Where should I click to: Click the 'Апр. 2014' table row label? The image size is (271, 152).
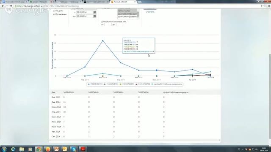tap(56, 112)
